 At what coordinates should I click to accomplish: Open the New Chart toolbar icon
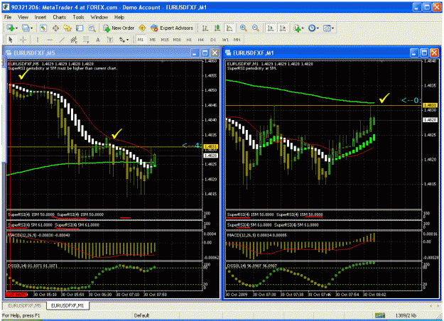coord(11,28)
